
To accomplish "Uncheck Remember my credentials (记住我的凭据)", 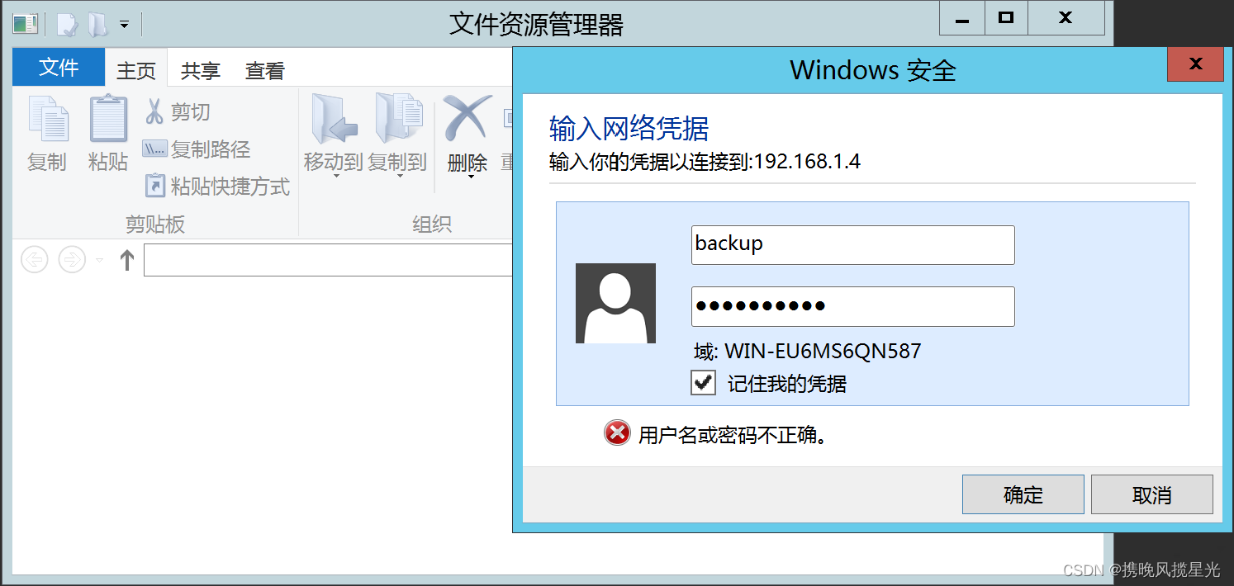I will pyautogui.click(x=703, y=383).
